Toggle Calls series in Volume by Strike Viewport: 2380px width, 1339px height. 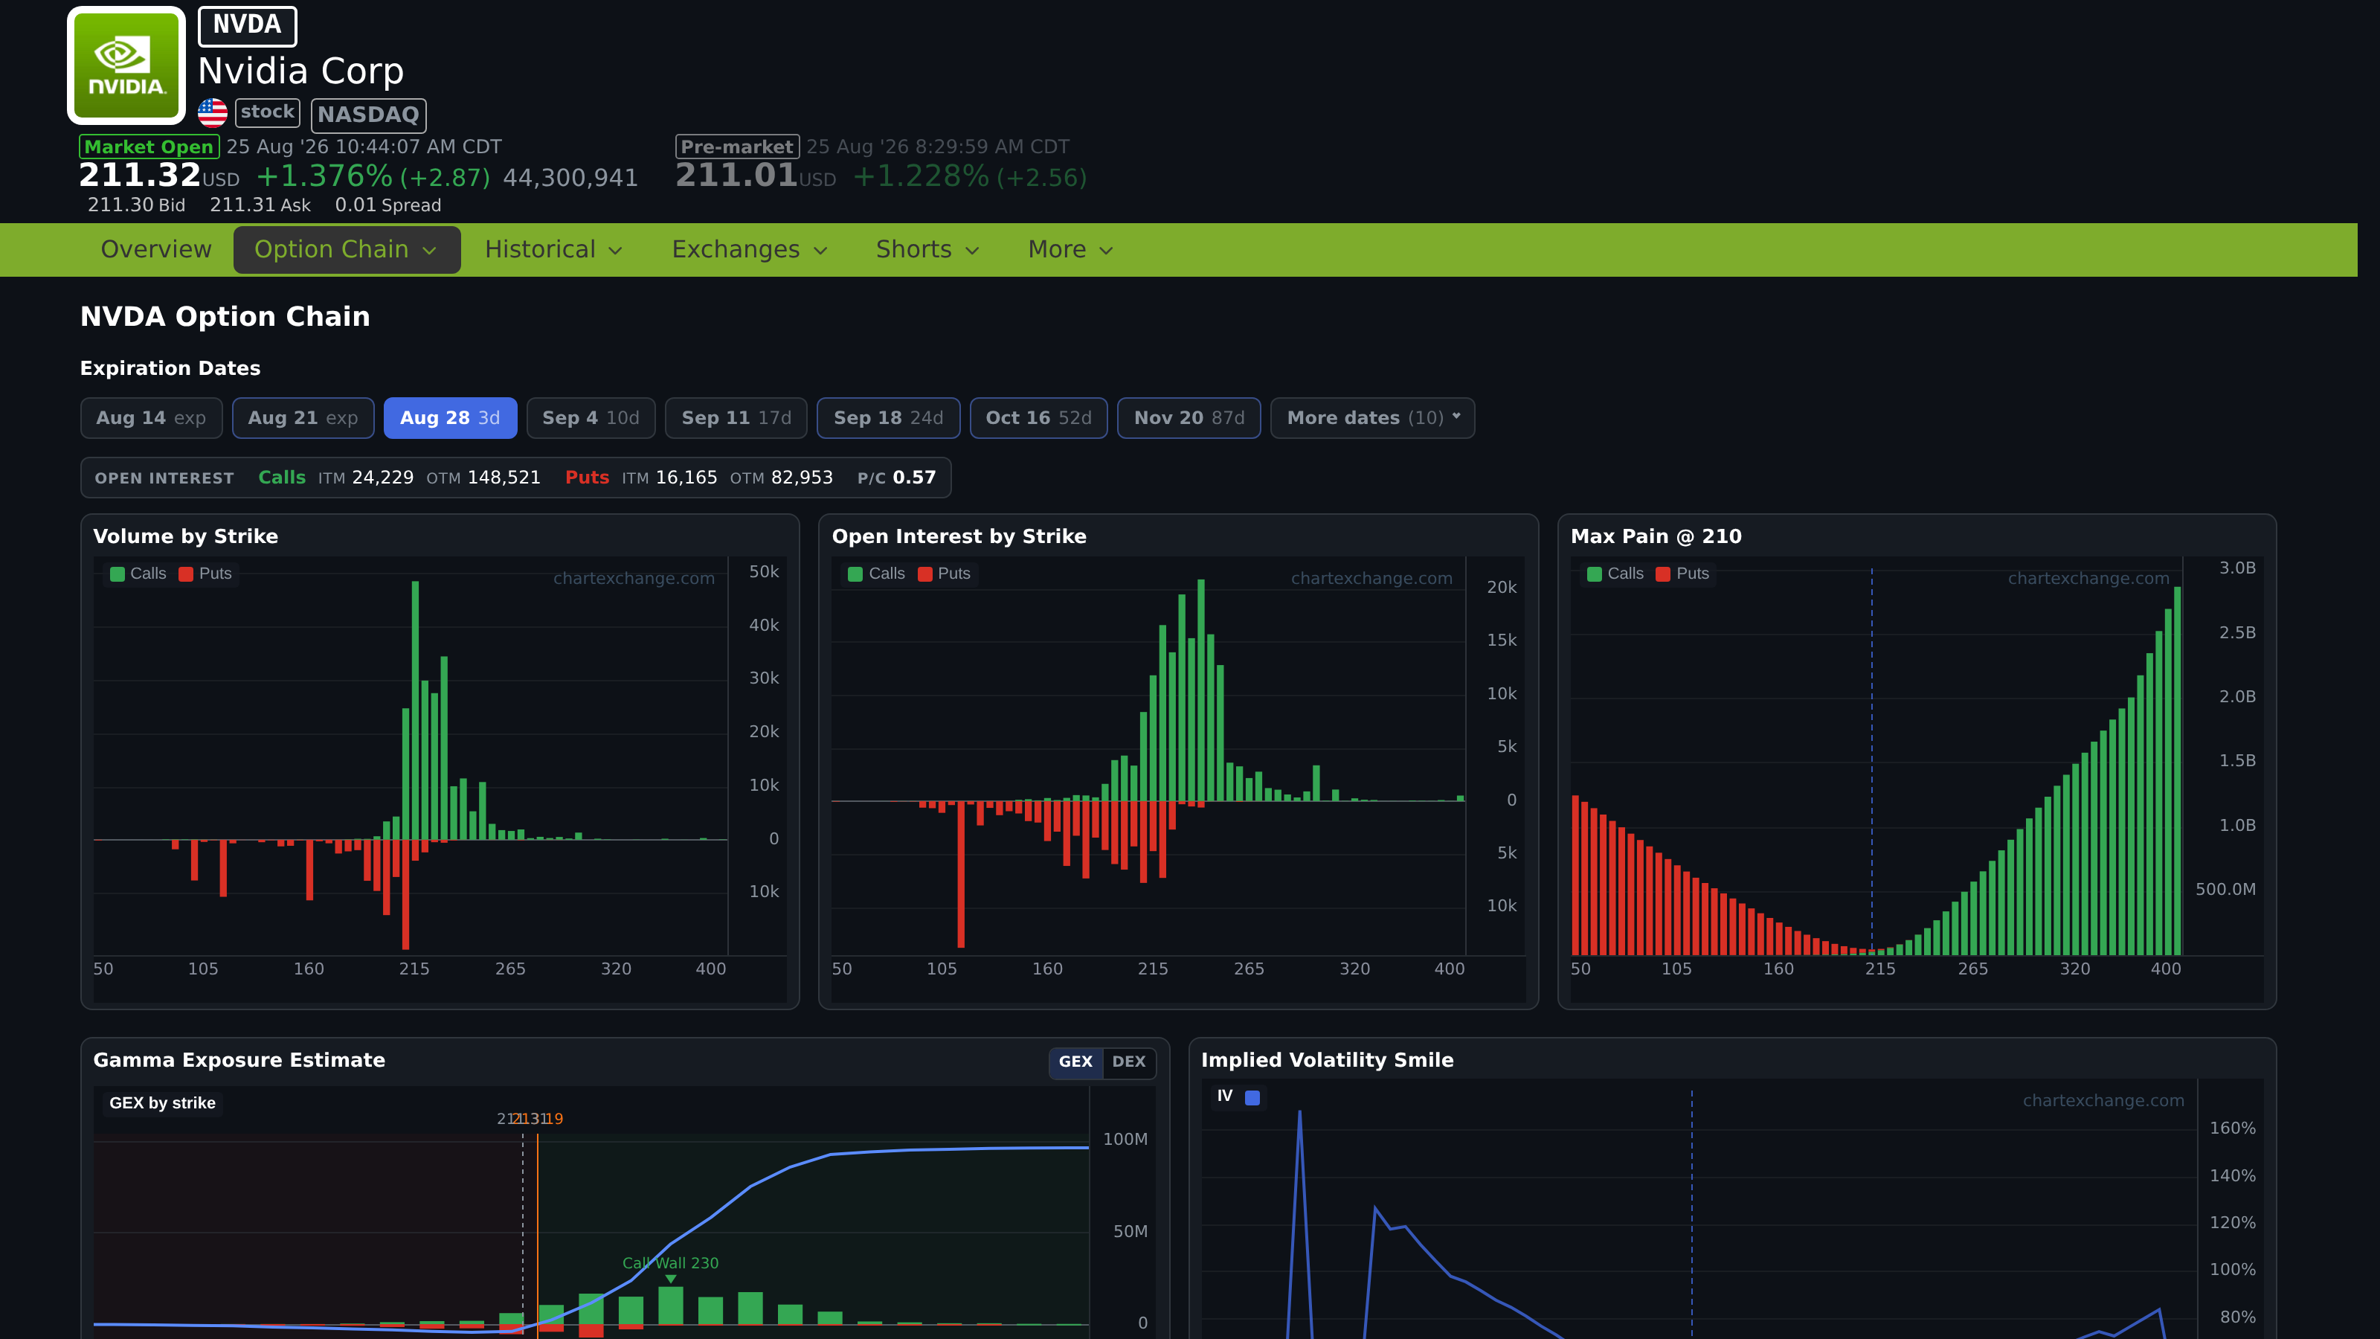coord(138,574)
